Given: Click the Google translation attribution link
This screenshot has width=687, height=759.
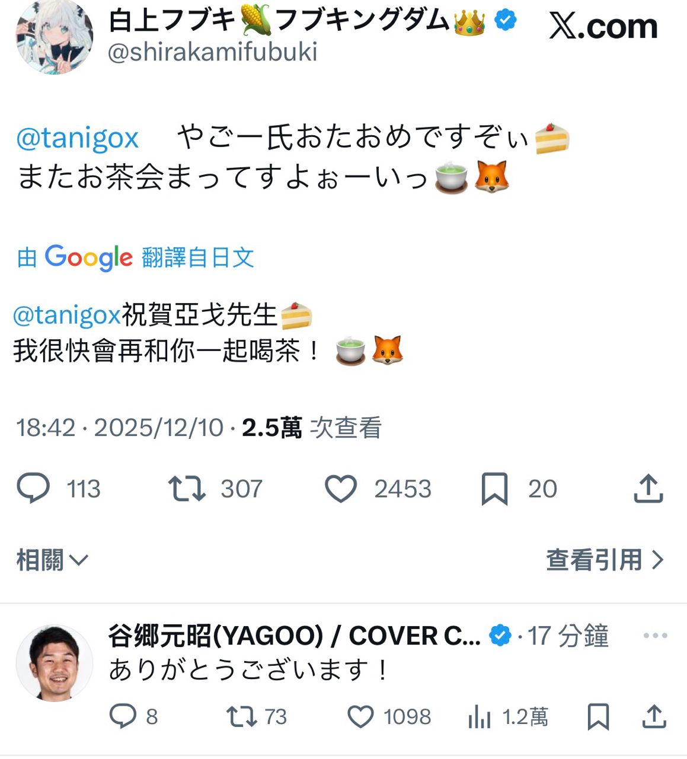Looking at the screenshot, I should (136, 257).
